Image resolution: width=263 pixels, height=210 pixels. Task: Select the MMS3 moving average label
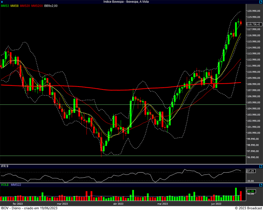[x=5, y=6]
